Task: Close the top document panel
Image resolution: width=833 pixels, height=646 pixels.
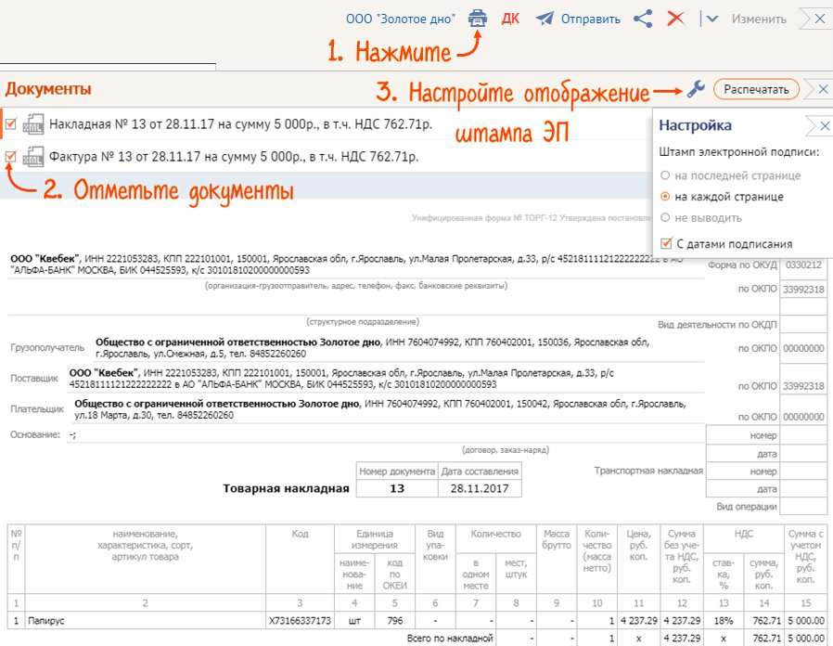Action: click(x=820, y=19)
